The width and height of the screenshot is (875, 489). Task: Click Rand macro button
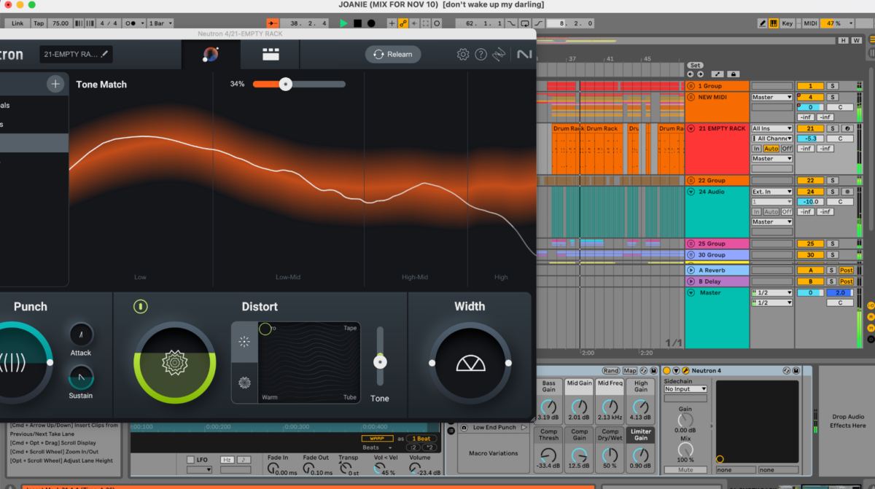[610, 371]
